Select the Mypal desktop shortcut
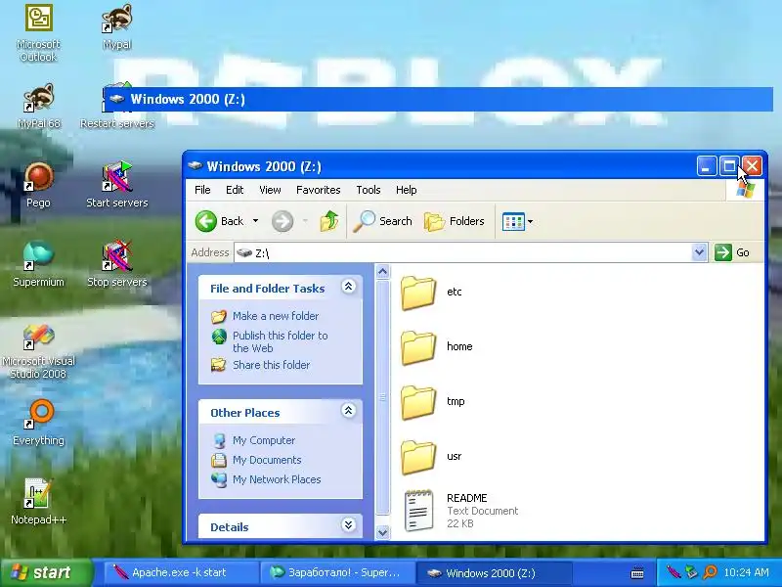Screen dimensions: 782x587 (117, 27)
